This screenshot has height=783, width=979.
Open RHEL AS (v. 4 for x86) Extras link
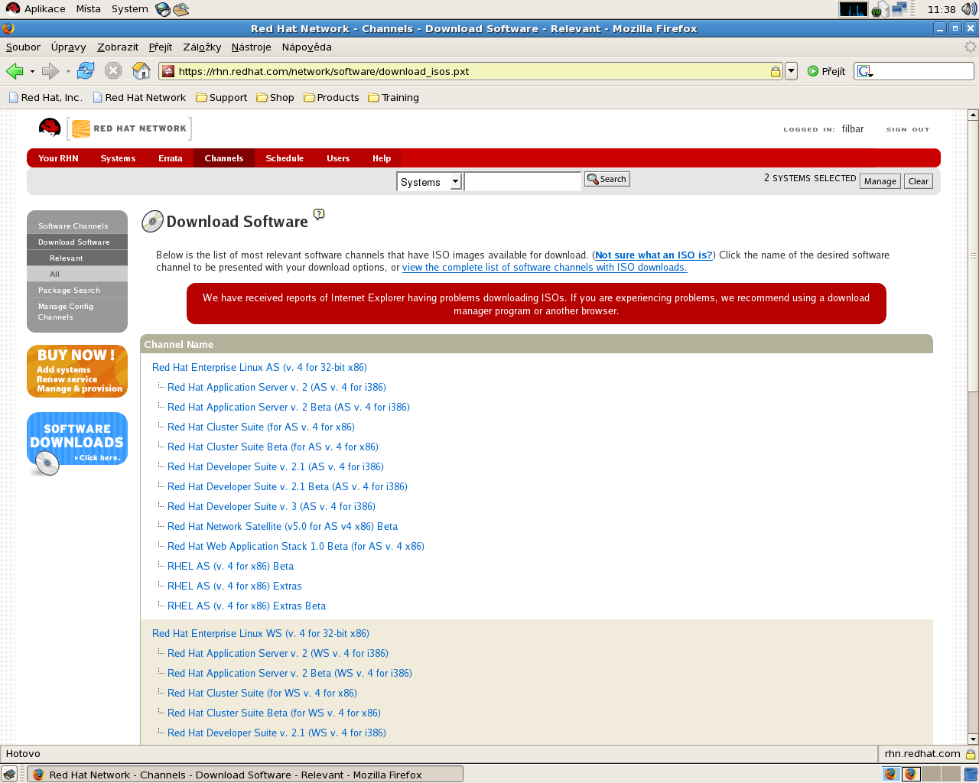coord(235,586)
